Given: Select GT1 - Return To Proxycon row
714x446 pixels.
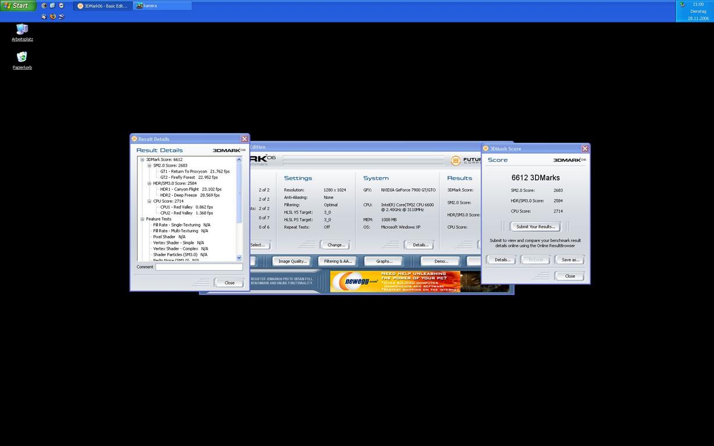Looking at the screenshot, I should 195,171.
